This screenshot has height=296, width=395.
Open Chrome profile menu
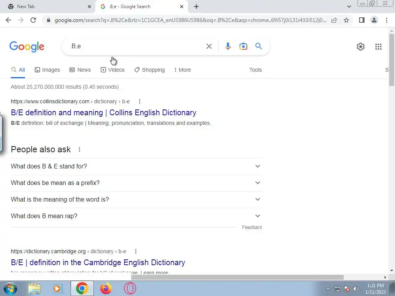(x=374, y=20)
